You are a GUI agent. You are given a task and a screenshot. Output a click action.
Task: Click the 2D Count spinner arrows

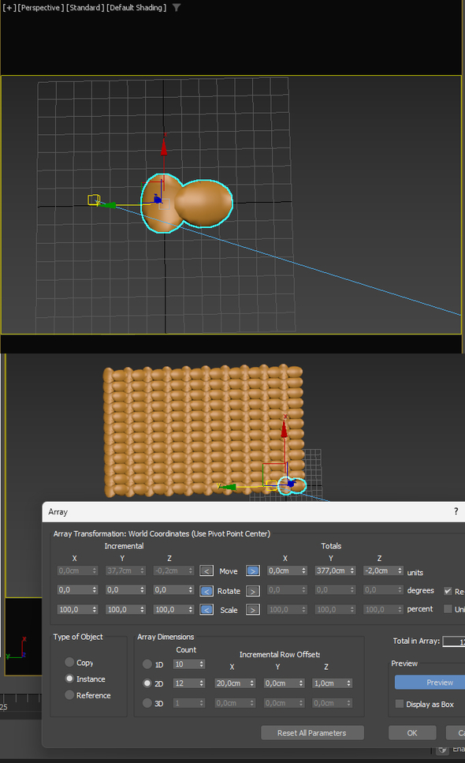202,683
